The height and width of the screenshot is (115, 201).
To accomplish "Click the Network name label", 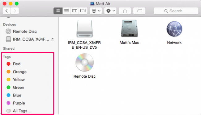I will pos(174,43).
